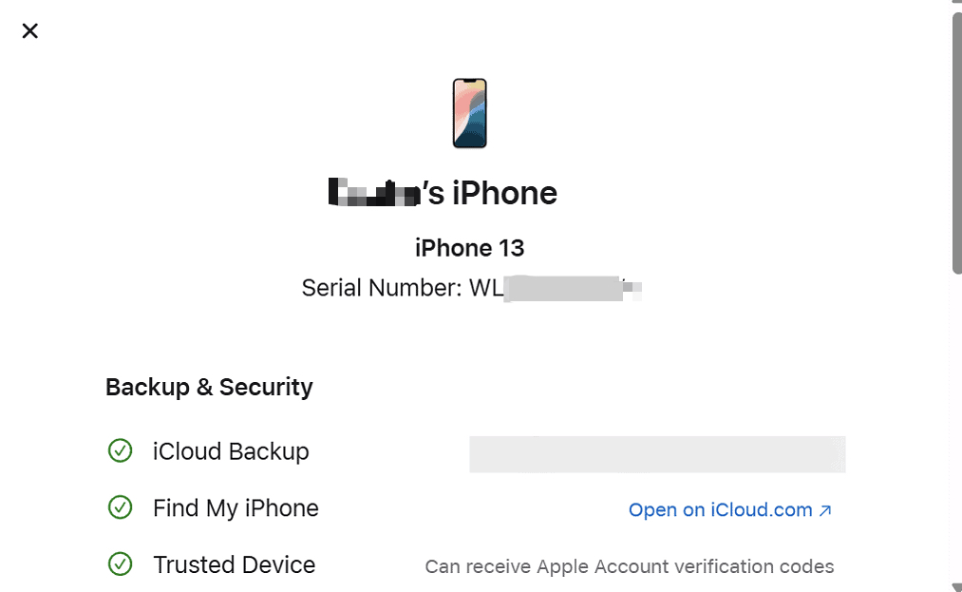Viewport: 962px width, 592px height.
Task: Click the gray bar beside iCloud Backup
Action: tap(656, 454)
